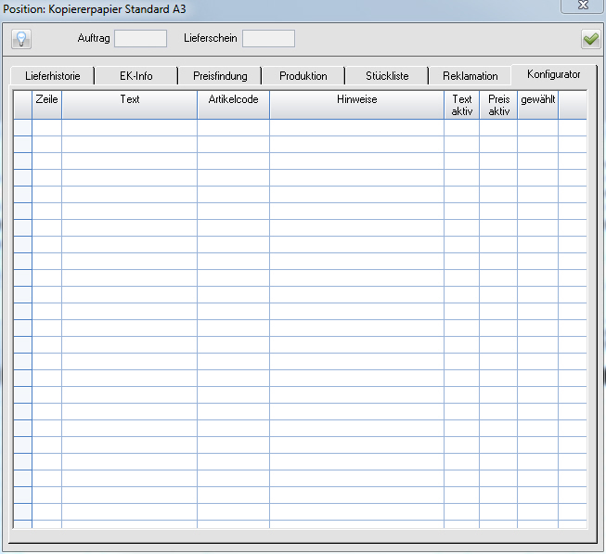Open the EK-Info tab
606x554 pixels.
tap(136, 76)
